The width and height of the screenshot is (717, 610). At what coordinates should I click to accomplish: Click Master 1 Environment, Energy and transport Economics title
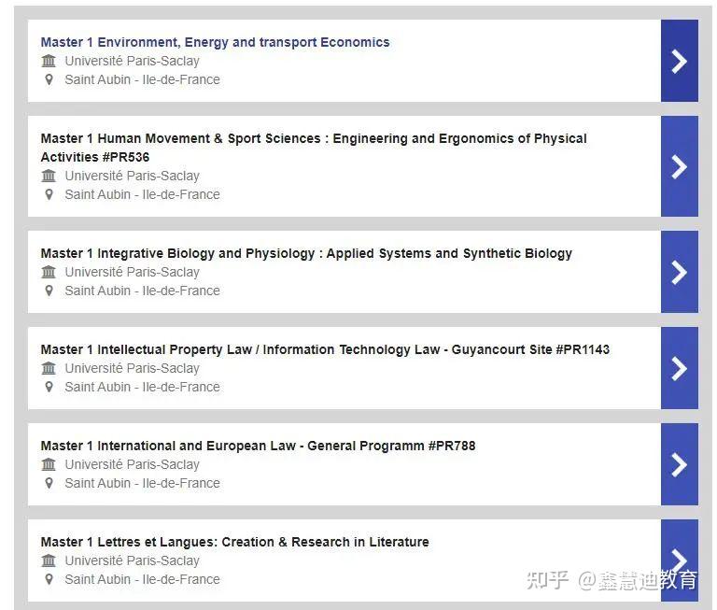(x=215, y=42)
